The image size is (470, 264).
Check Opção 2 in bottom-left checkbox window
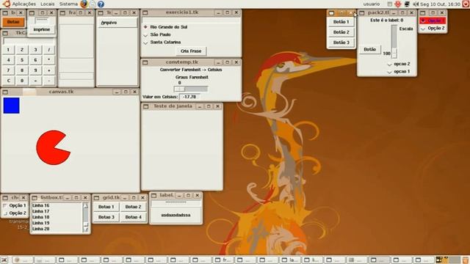click(15, 213)
